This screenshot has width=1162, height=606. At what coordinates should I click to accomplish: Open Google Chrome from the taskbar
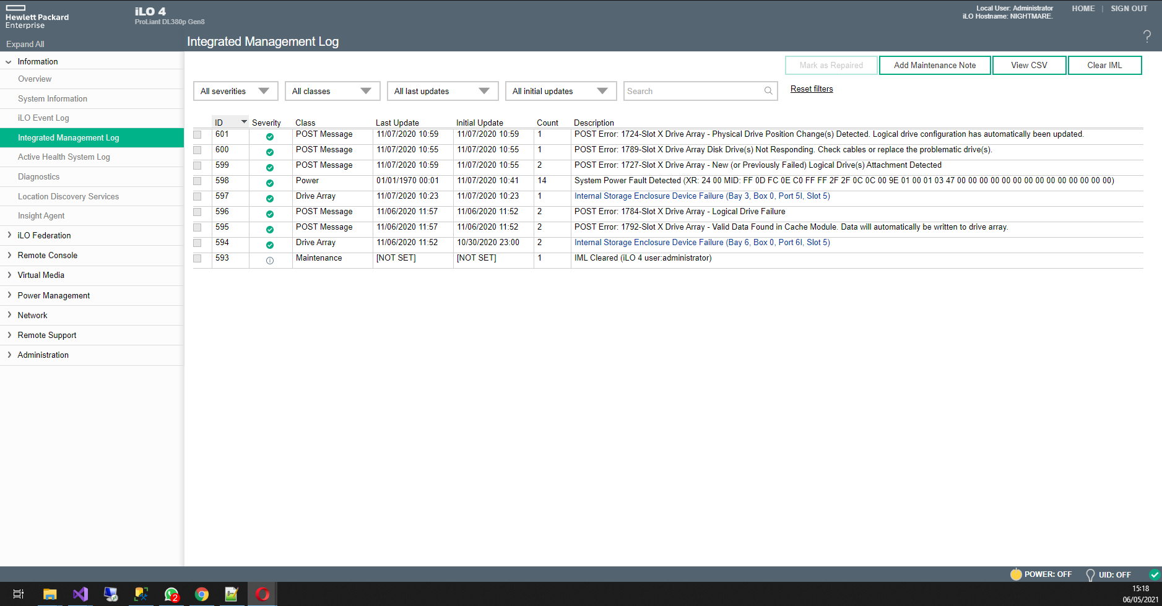point(202,594)
